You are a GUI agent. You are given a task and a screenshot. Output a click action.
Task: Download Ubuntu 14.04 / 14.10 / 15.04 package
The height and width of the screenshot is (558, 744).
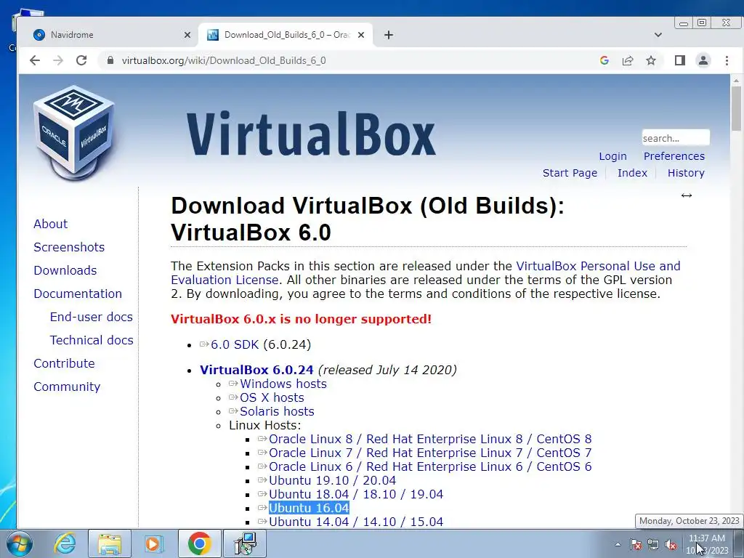point(356,522)
